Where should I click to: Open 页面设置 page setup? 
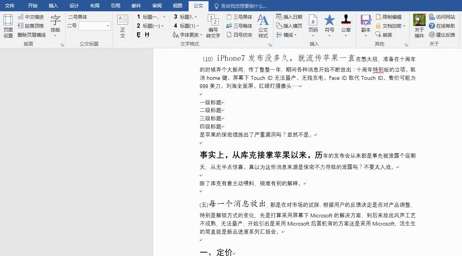pos(8,26)
